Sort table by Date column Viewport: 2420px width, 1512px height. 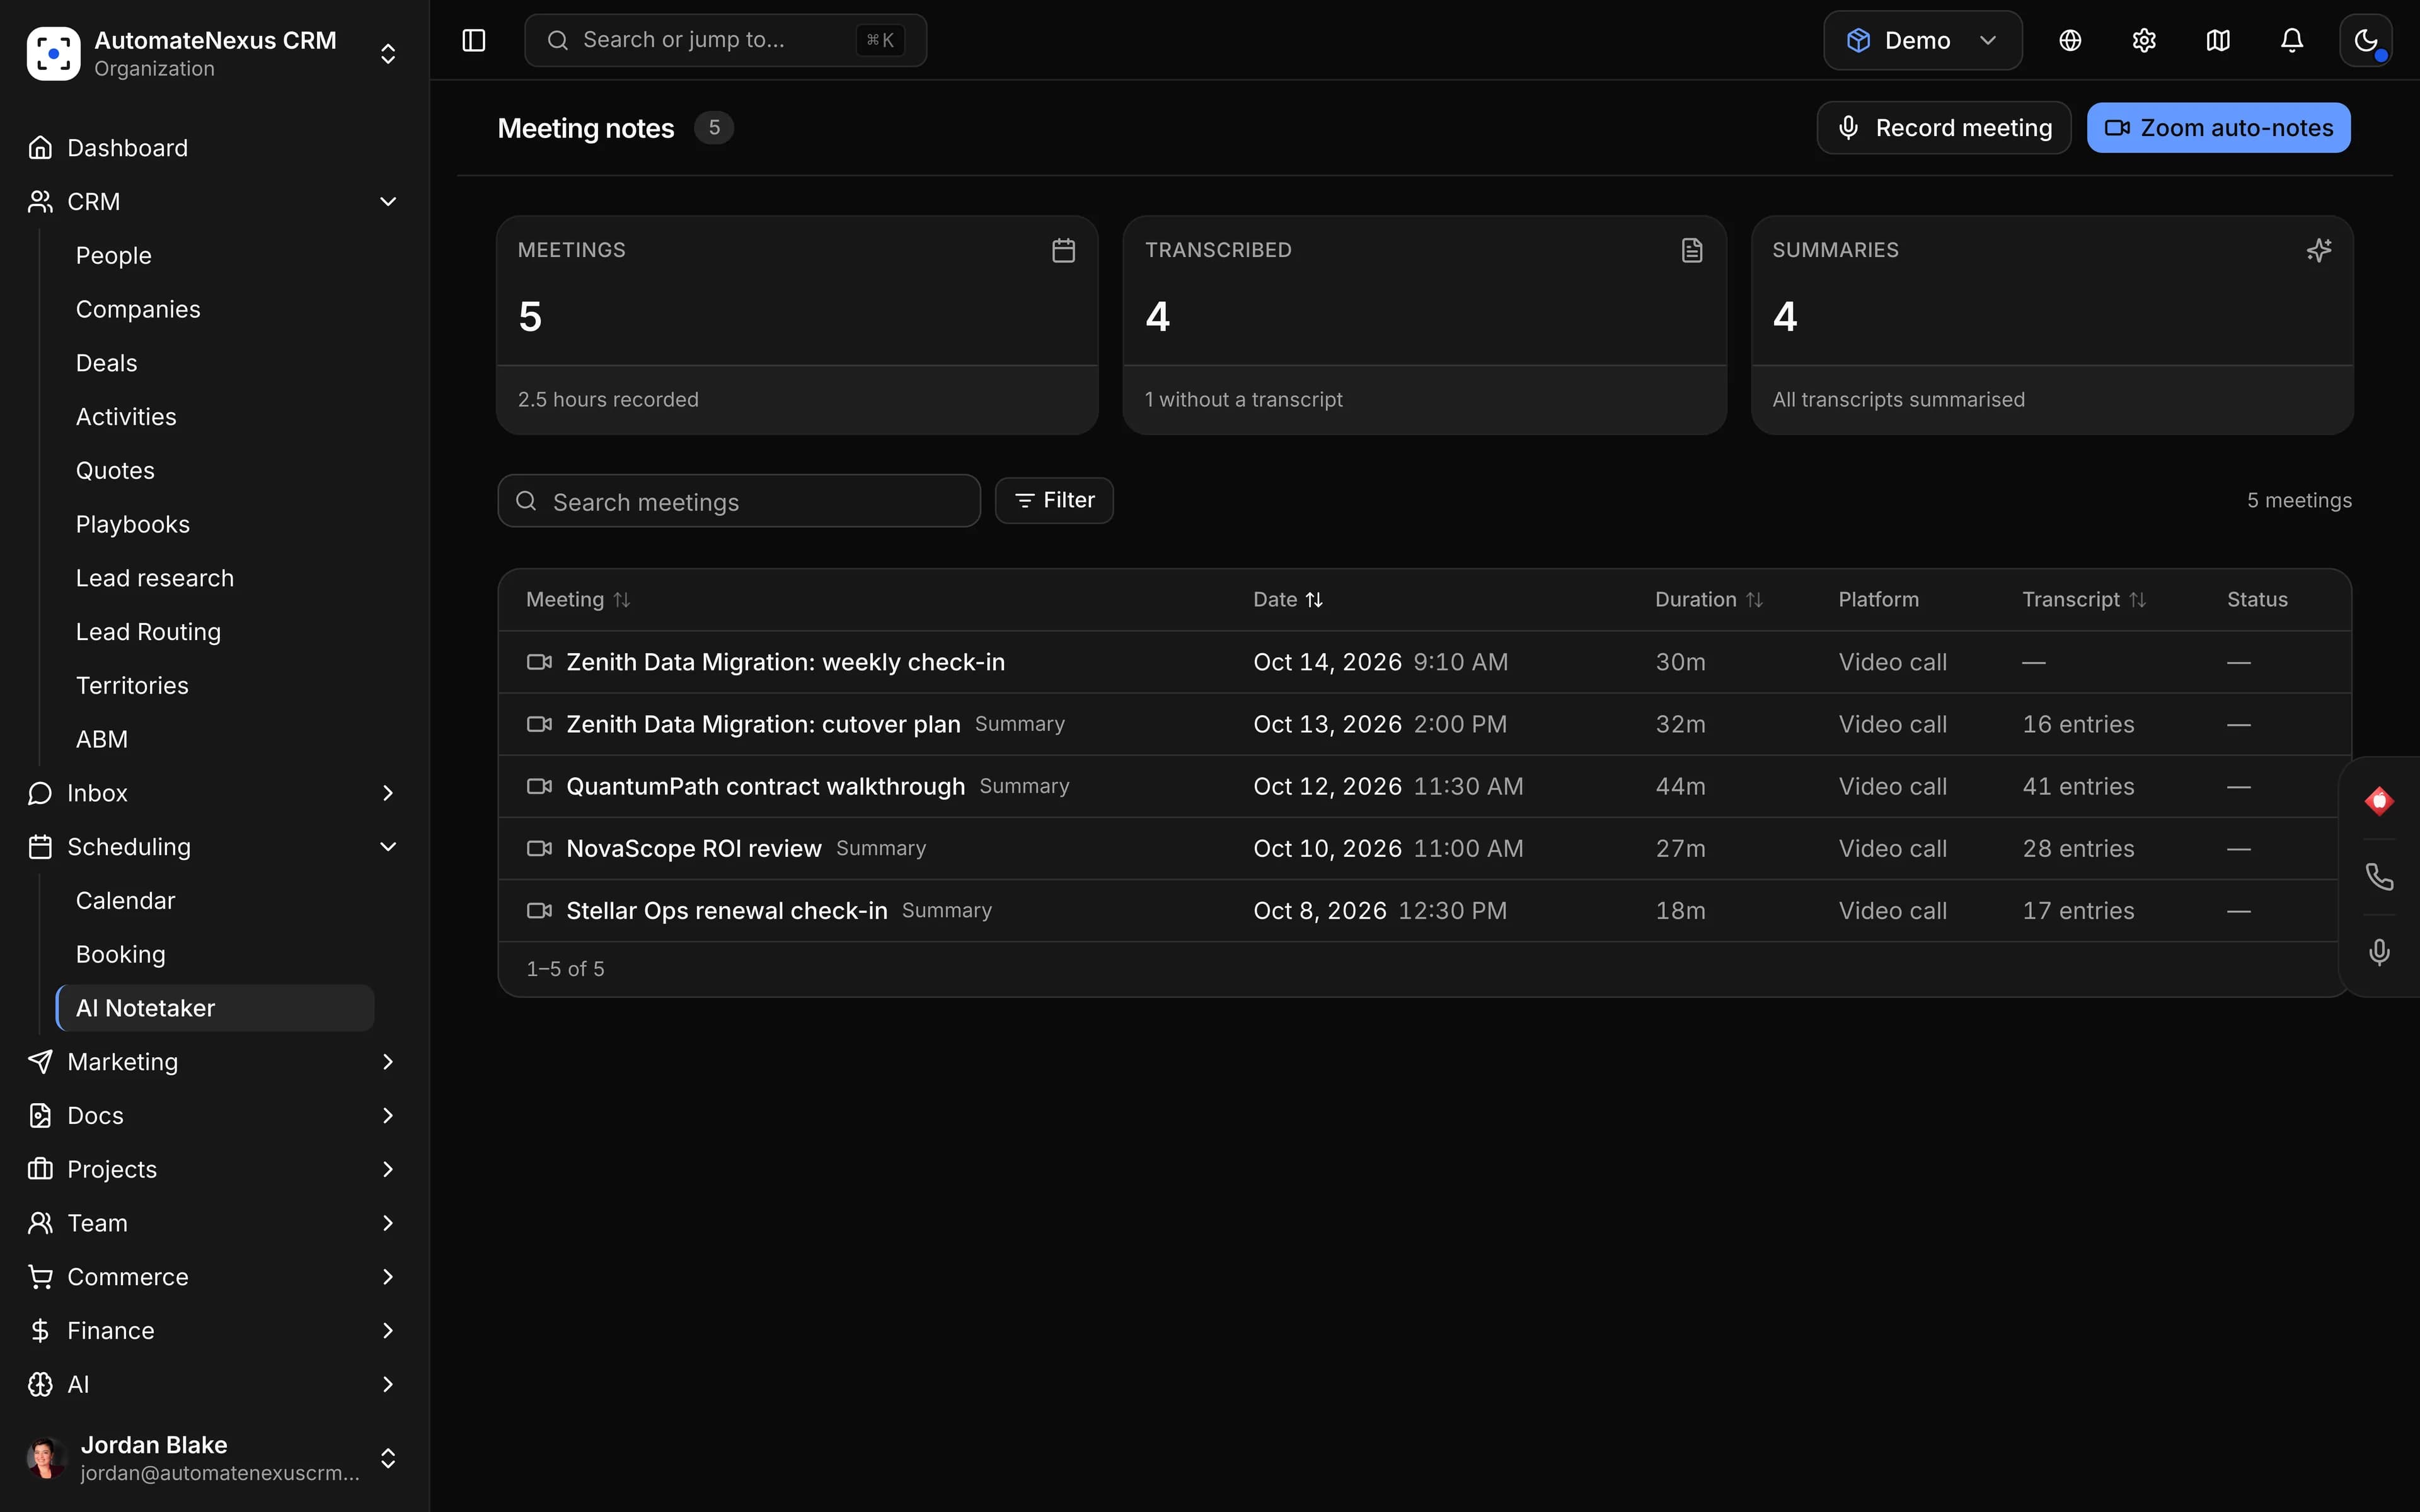[1288, 599]
